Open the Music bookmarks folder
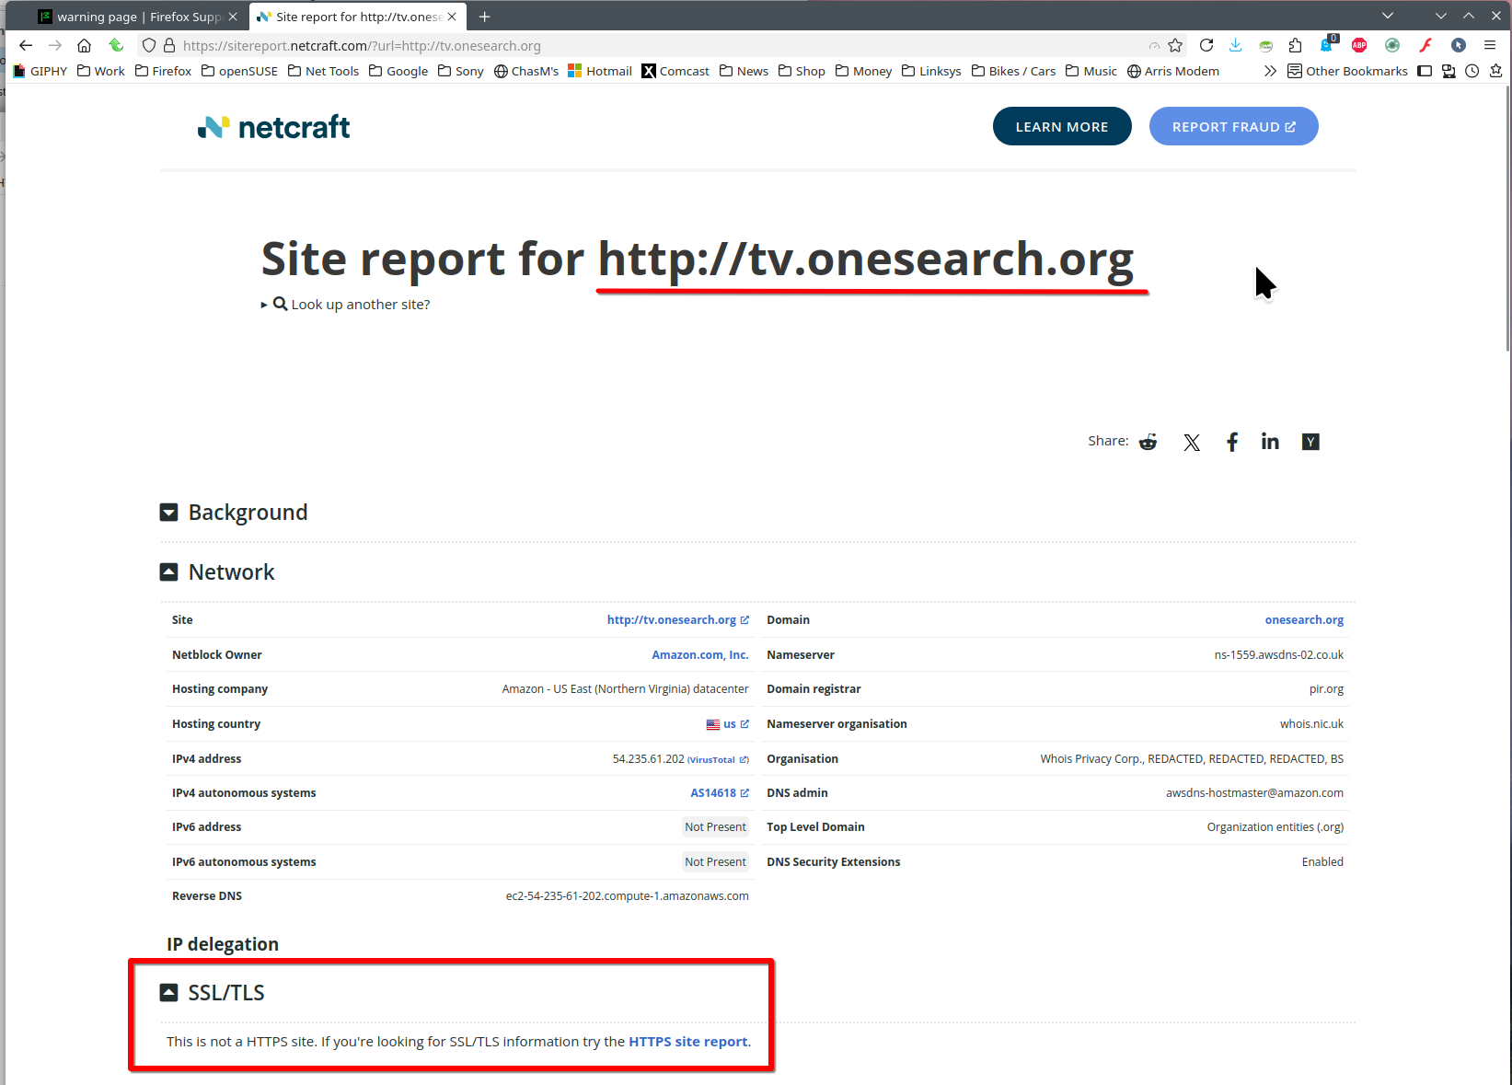1512x1085 pixels. (x=1091, y=71)
